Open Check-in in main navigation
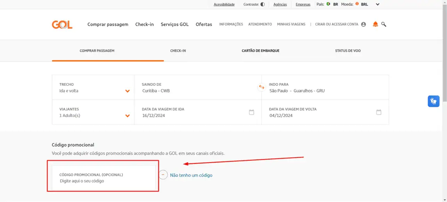Image resolution: width=447 pixels, height=202 pixels. click(144, 25)
